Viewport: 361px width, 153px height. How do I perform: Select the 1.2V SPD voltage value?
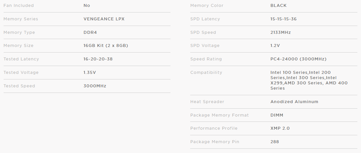pyautogui.click(x=275, y=46)
